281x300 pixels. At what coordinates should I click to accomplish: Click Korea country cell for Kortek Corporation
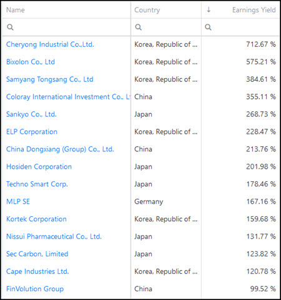point(166,219)
